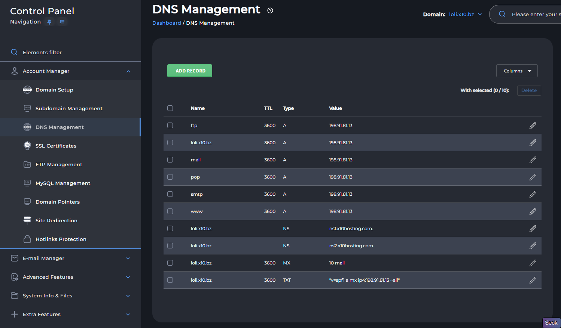The image size is (561, 328).
Task: Edit the www A record pencil icon
Action: click(533, 211)
